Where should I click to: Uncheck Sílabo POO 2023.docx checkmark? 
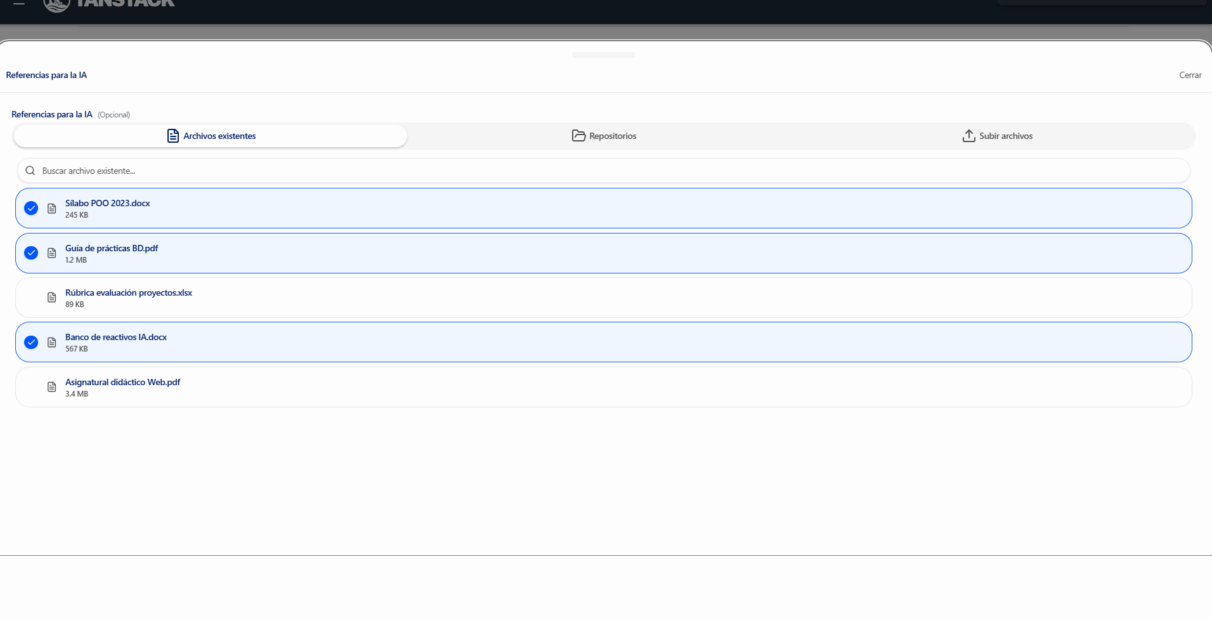click(31, 208)
